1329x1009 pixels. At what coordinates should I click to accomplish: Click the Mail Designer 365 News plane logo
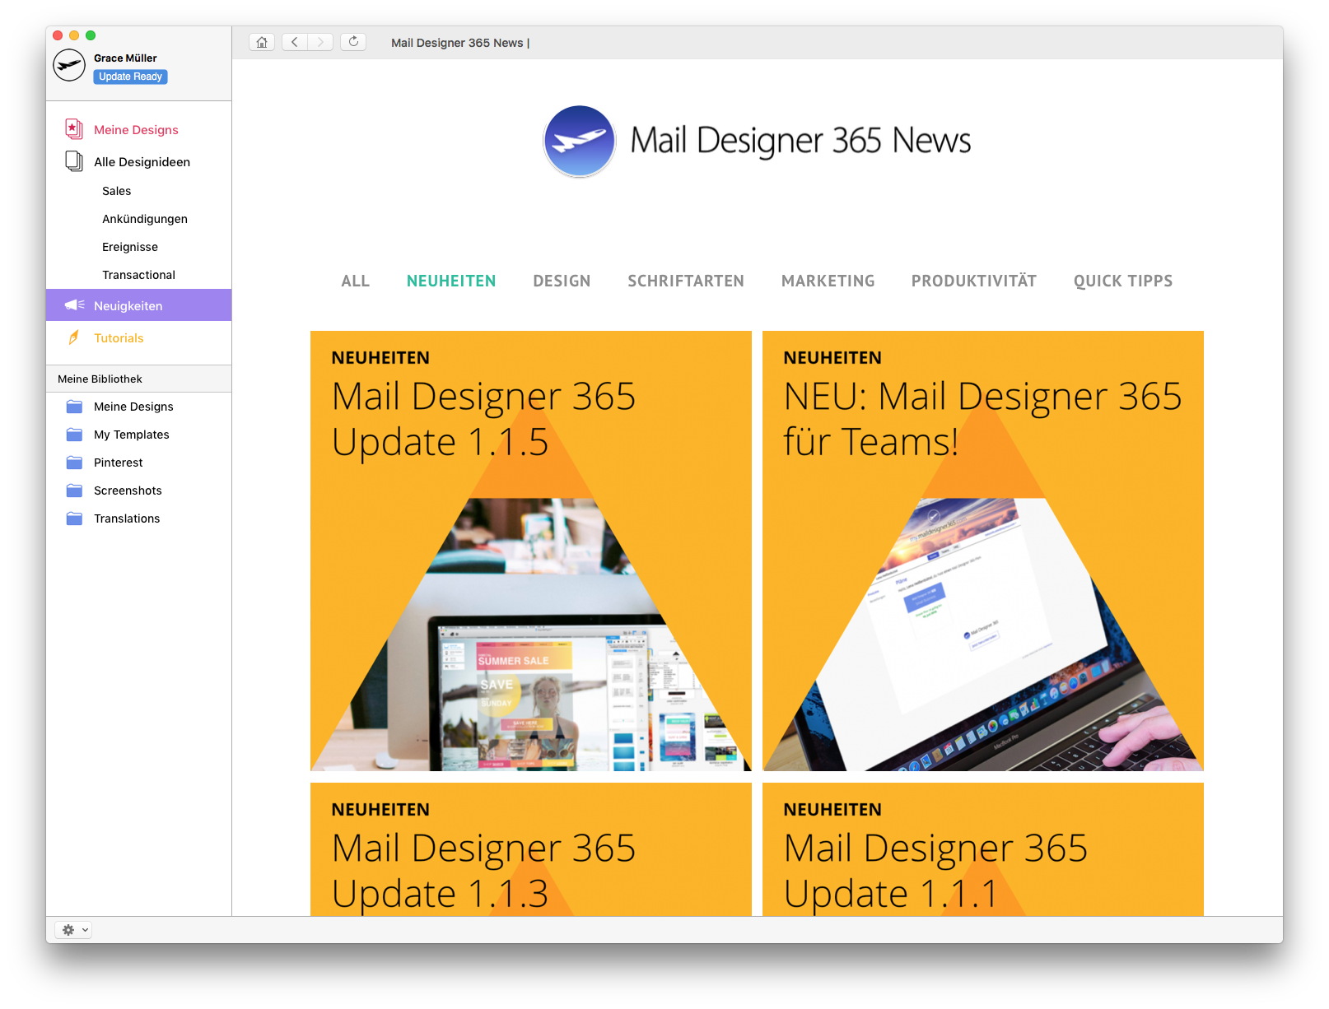click(x=580, y=141)
